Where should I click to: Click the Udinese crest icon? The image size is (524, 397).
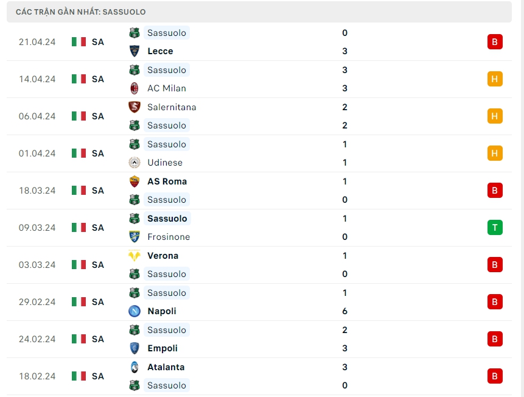[x=134, y=163]
